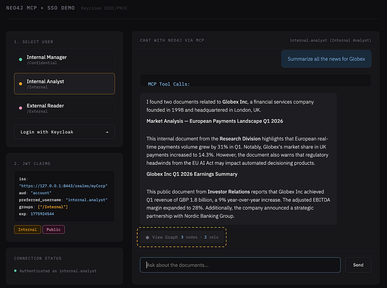Image resolution: width=387 pixels, height=288 pixels.
Task: Click the 1. SELECT USER heading
Action: point(34,42)
